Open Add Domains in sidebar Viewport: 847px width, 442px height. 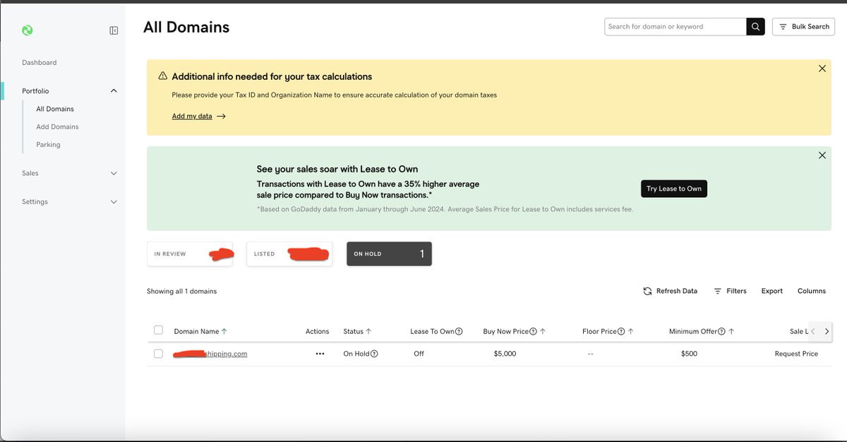click(57, 127)
